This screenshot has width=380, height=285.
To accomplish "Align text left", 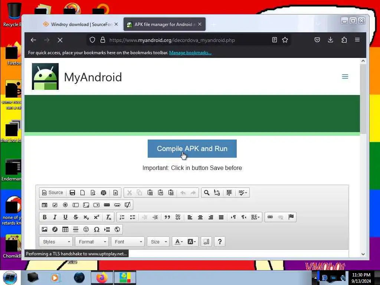I will point(190,217).
